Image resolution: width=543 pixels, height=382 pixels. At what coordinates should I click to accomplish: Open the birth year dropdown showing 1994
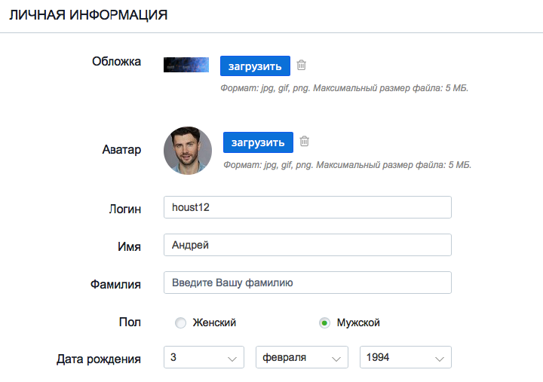406,357
